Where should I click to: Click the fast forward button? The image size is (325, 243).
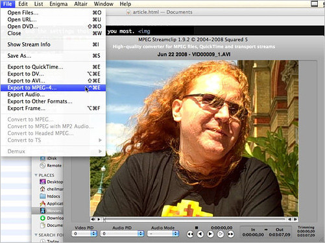230,234
